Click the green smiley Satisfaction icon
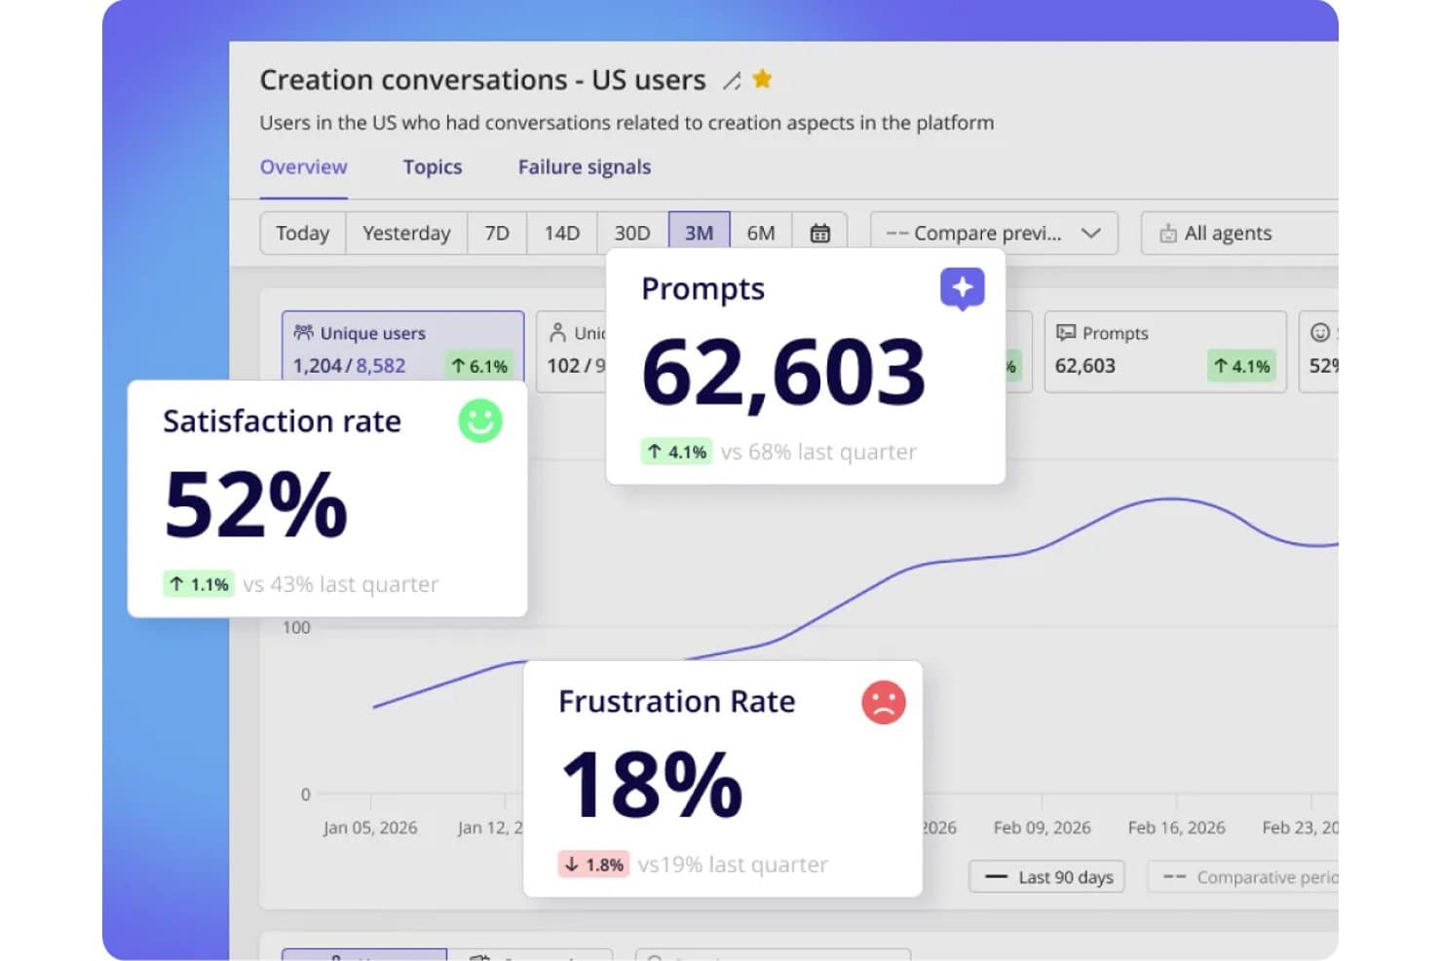 click(x=480, y=421)
